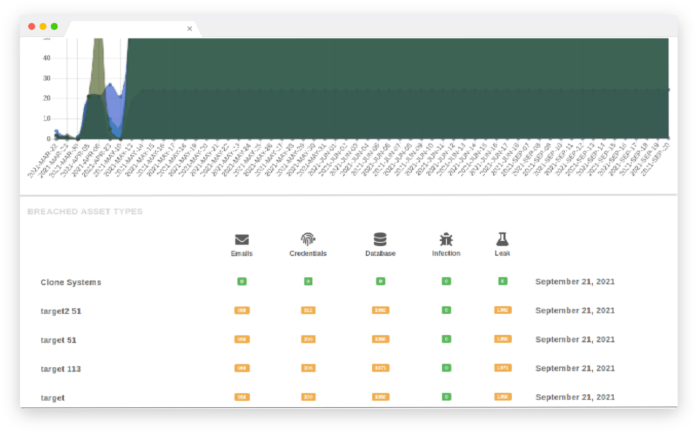697x437 pixels.
Task: Click the Database badge for target2 51
Action: (380, 310)
